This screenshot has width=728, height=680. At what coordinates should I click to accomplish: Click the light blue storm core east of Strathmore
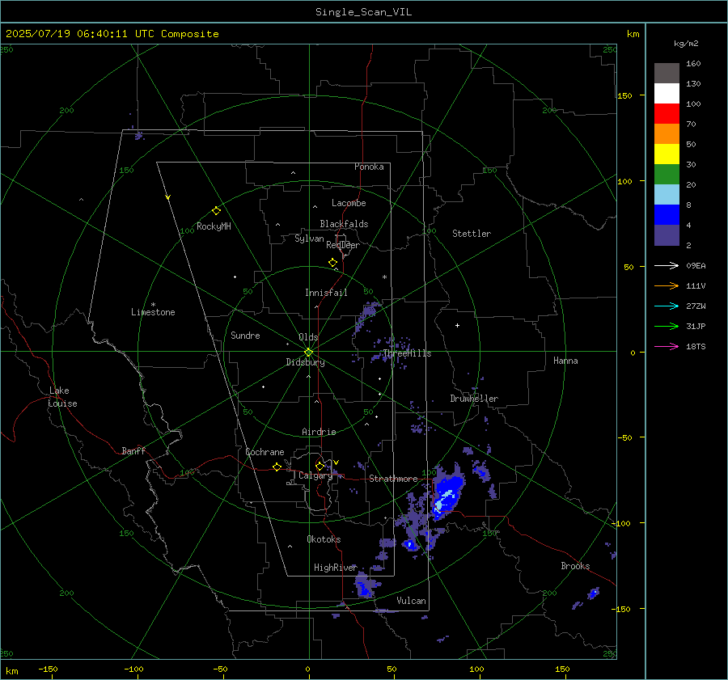pos(443,500)
